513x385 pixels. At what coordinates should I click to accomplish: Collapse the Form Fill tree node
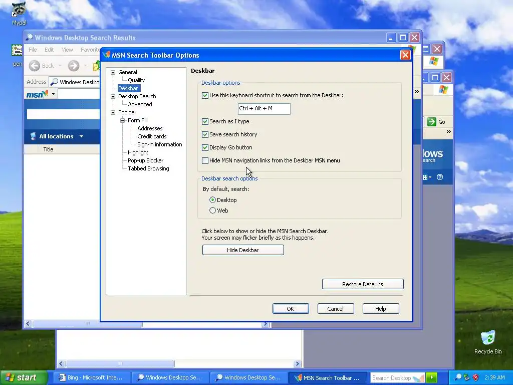(122, 120)
